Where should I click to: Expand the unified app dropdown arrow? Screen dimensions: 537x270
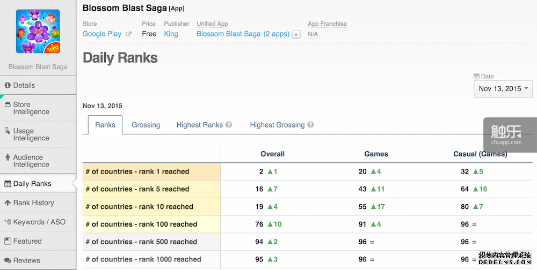pyautogui.click(x=296, y=34)
